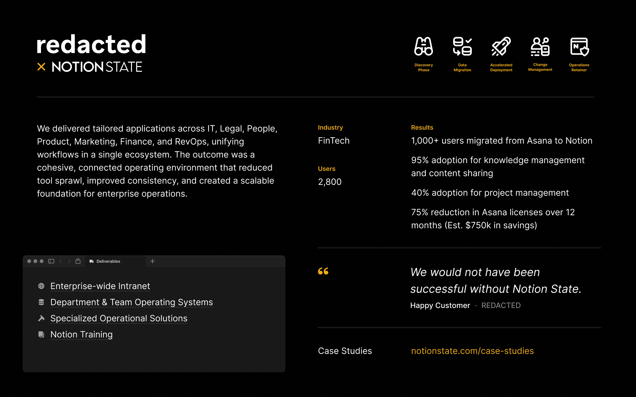This screenshot has height=397, width=636.
Task: Click the Discovery Phase binoculars icon
Action: coord(423,47)
